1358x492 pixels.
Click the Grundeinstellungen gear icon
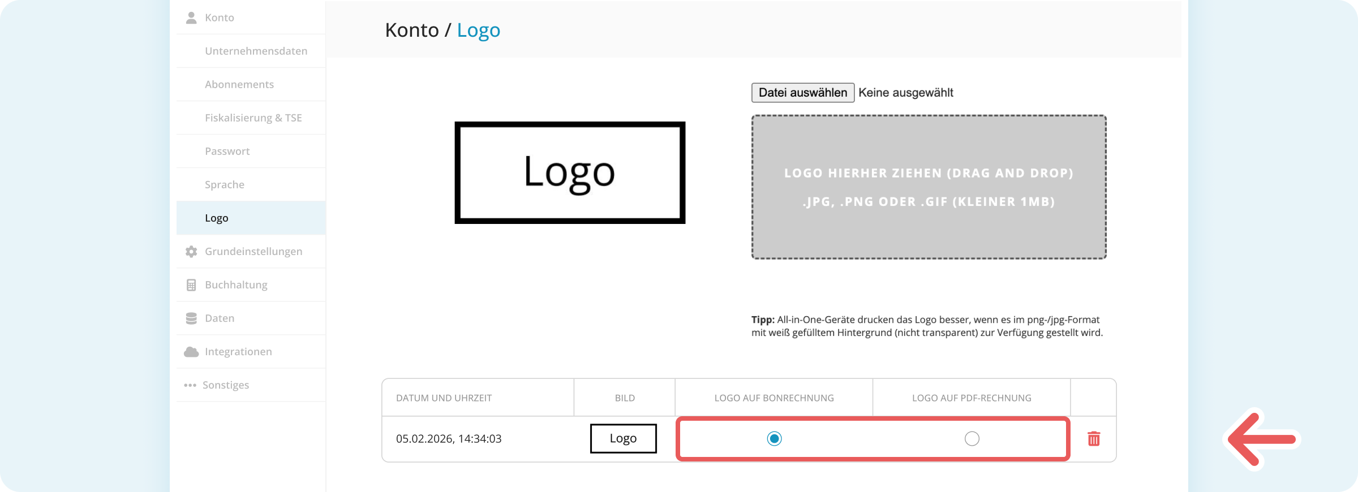coord(191,252)
